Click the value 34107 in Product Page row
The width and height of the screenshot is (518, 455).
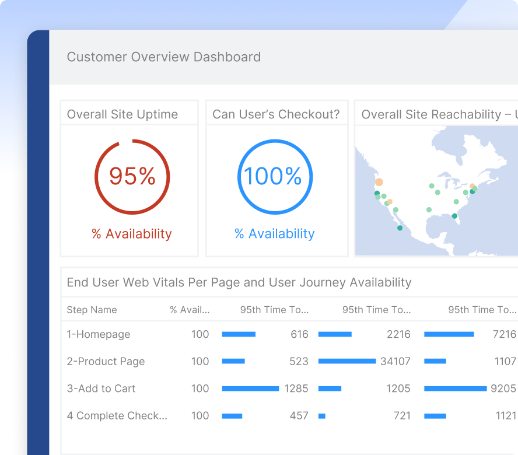pyautogui.click(x=395, y=362)
